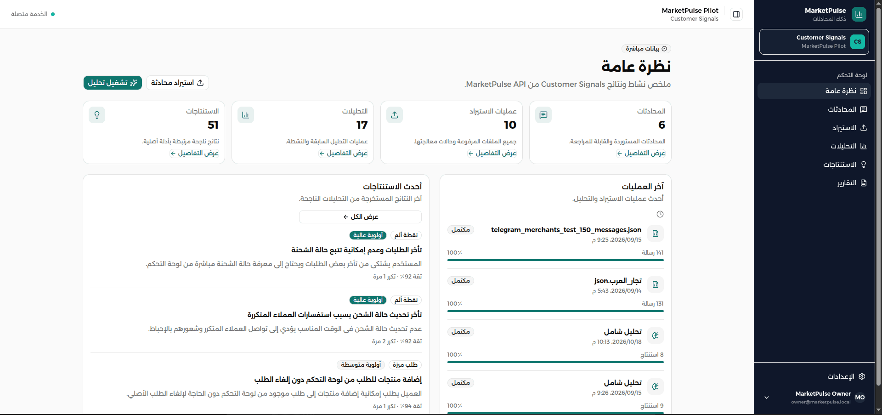Click the استيراد محادثة button

click(178, 83)
